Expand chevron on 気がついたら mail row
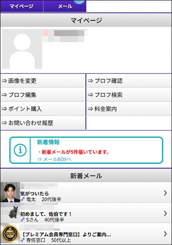Image resolution: width=172 pixels, height=245 pixels. (165, 193)
